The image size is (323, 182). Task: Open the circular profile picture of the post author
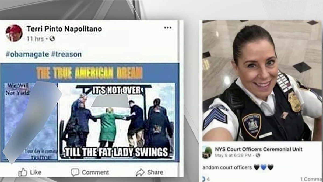point(14,33)
